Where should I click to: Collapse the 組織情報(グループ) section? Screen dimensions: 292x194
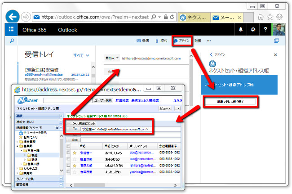pyautogui.click(x=62, y=127)
